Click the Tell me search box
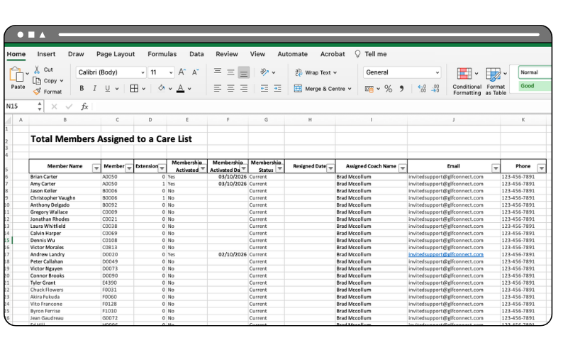 click(371, 54)
